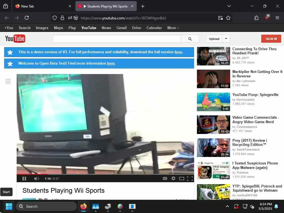This screenshot has height=213, width=284.
Task: Open Markiplier Not Getting Over It thumbnail
Action: [213, 79]
